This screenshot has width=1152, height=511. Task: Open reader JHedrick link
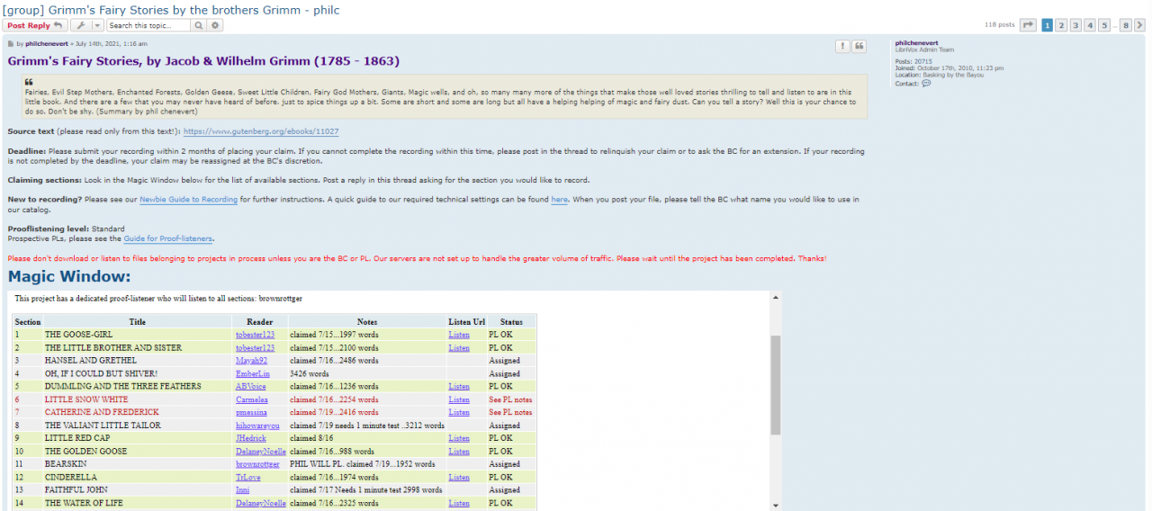(251, 438)
